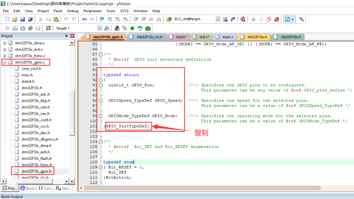The width and height of the screenshot is (354, 199).
Task: Expand stm32f10x_dma.c tree node
Action: tap(5, 43)
